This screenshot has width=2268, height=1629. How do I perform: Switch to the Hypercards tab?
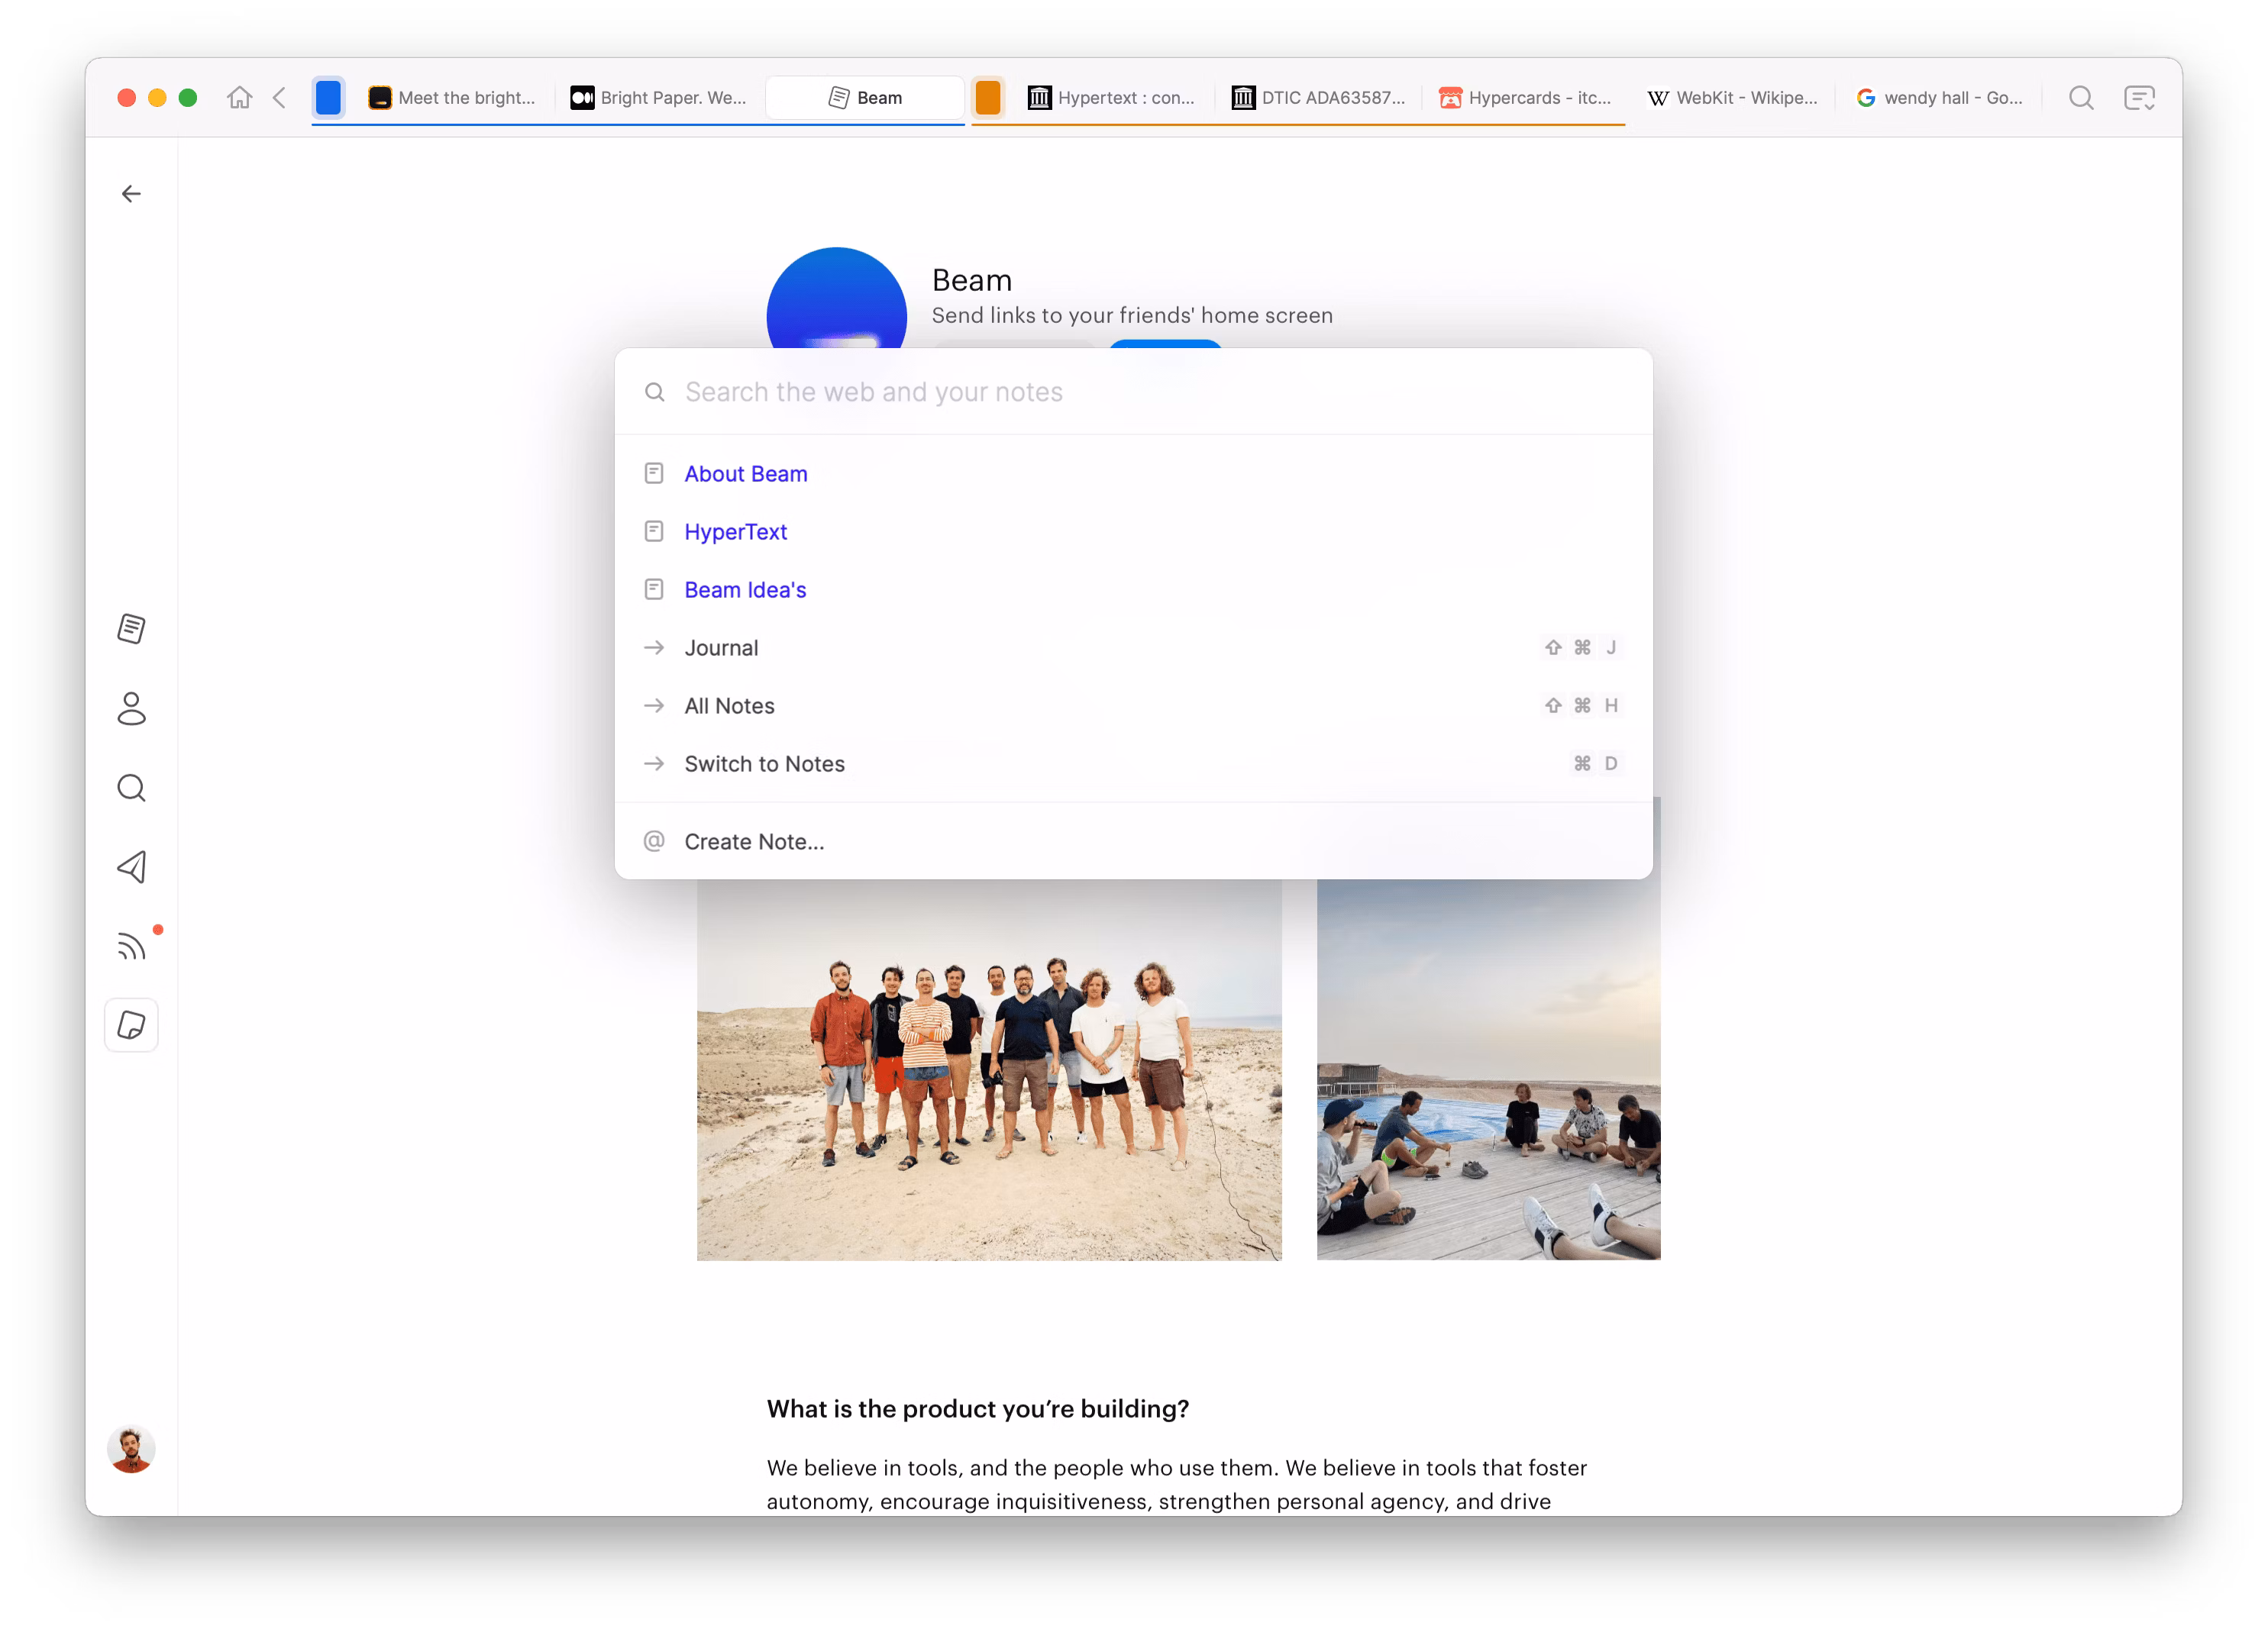[1525, 98]
